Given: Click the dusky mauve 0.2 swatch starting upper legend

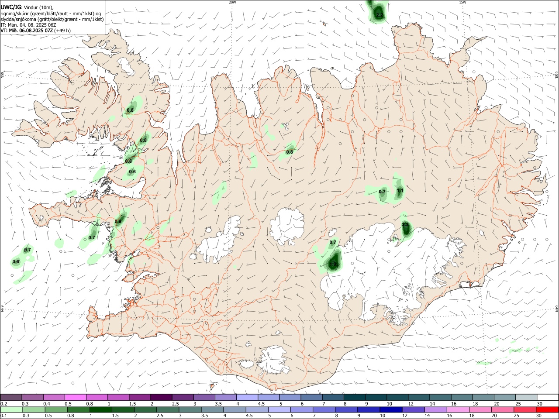Looking at the screenshot, I should (11, 397).
